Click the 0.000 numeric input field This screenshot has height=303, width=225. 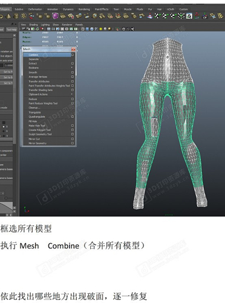point(8,65)
